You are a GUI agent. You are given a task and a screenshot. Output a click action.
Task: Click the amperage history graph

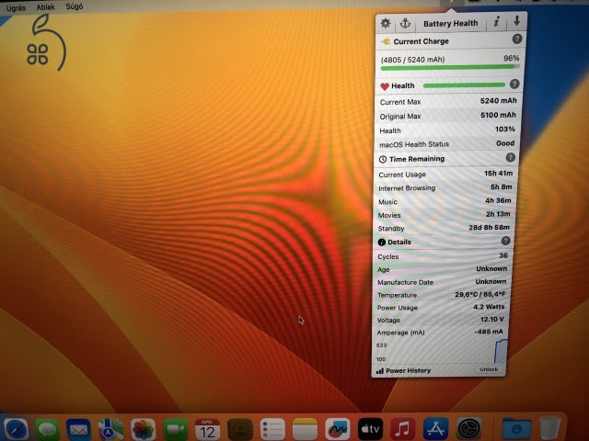pos(501,351)
